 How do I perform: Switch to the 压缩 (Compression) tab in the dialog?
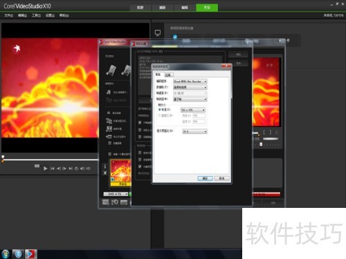168,75
